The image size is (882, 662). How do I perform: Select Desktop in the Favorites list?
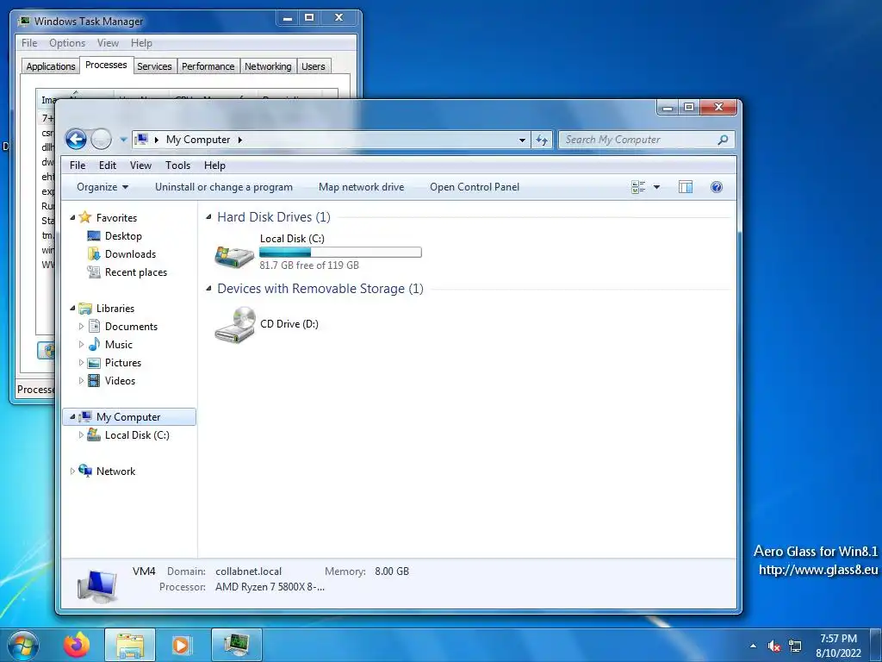coord(123,236)
